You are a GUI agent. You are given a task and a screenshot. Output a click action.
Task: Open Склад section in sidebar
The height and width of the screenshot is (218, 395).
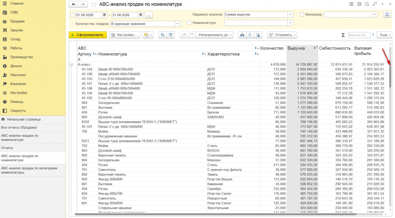15,39
